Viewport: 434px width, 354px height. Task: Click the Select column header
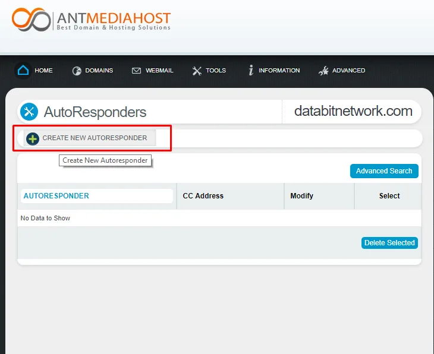coord(389,196)
